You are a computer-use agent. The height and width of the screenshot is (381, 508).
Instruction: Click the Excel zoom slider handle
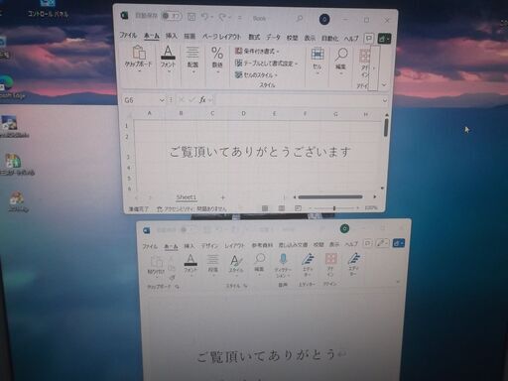click(334, 208)
